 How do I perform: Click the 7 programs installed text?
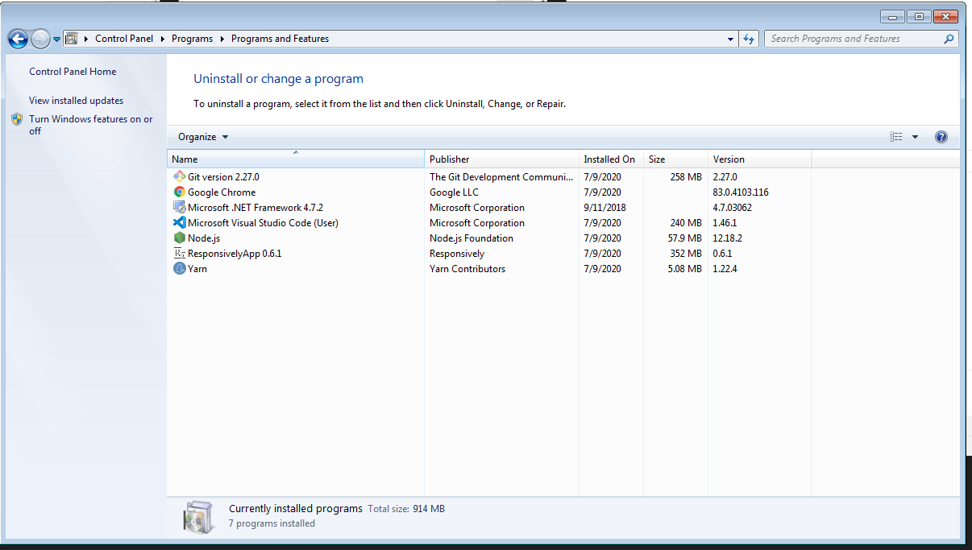coord(272,523)
